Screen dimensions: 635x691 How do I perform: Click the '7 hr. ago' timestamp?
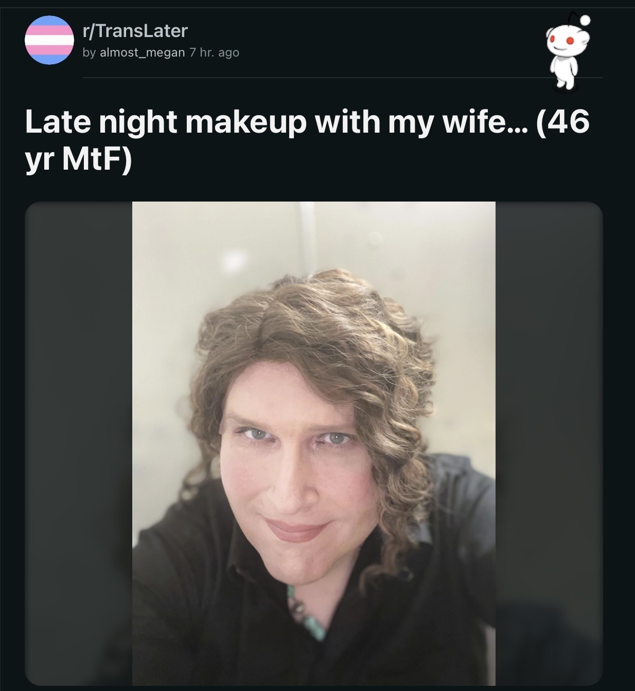click(x=214, y=52)
